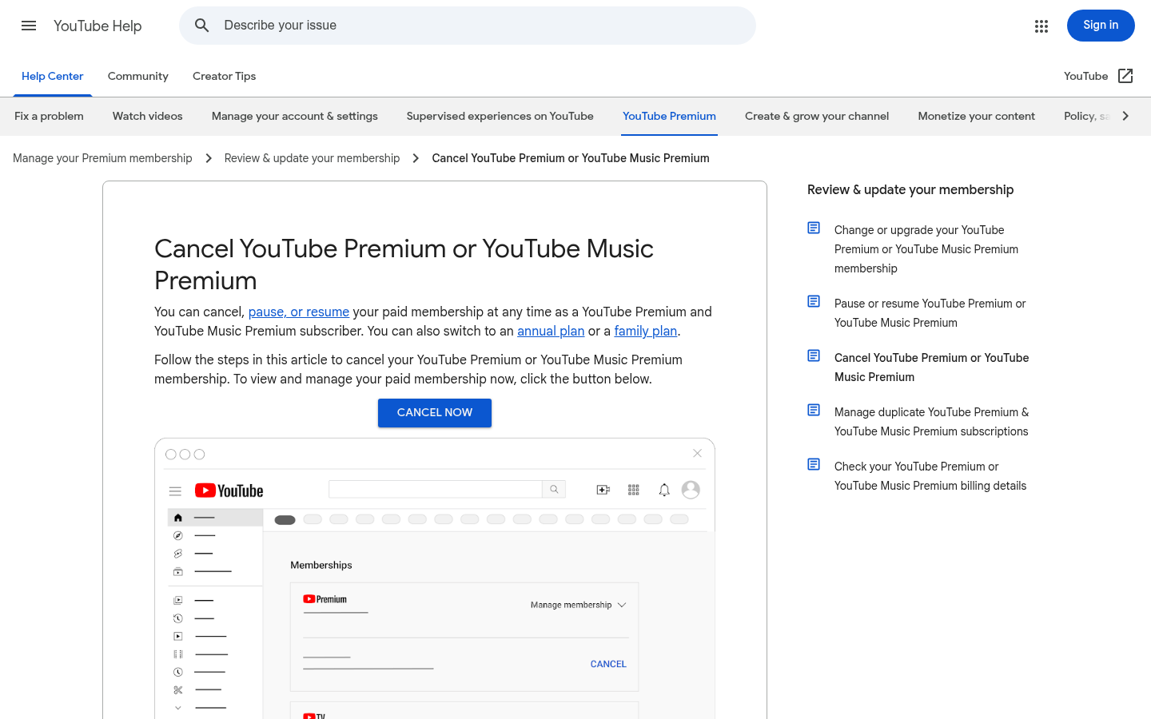Click the article icon beside Change or upgrade

click(814, 228)
